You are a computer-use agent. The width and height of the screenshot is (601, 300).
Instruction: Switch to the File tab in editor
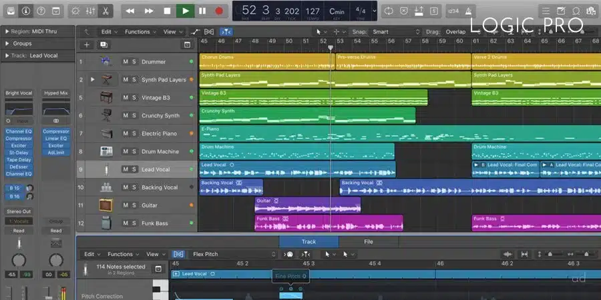[x=368, y=241]
